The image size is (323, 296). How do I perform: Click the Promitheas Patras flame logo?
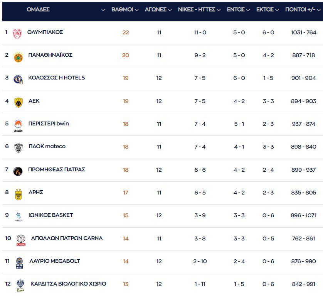[18, 171]
